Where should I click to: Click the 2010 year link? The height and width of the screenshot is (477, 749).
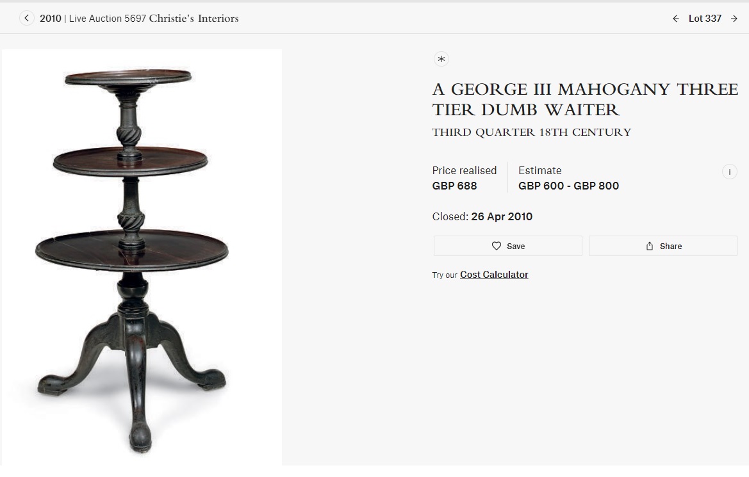[51, 19]
